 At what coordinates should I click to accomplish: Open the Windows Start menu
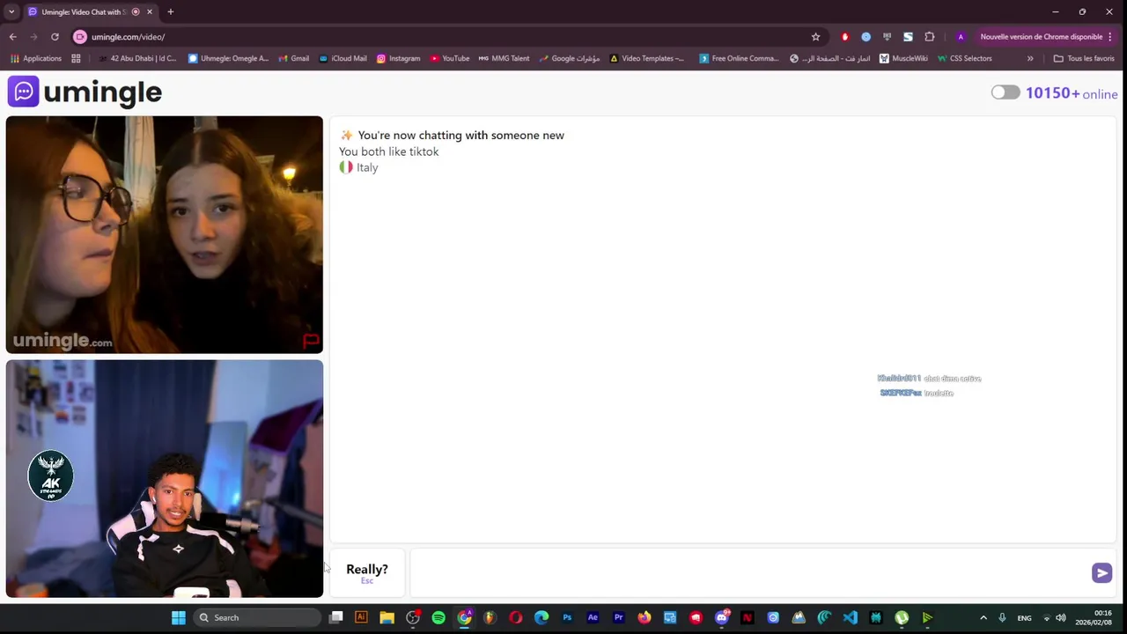pyautogui.click(x=179, y=617)
